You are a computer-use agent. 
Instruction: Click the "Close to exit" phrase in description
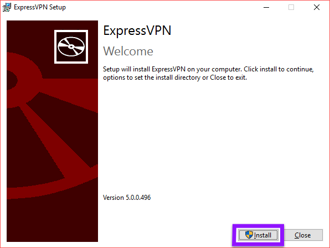tap(228, 77)
